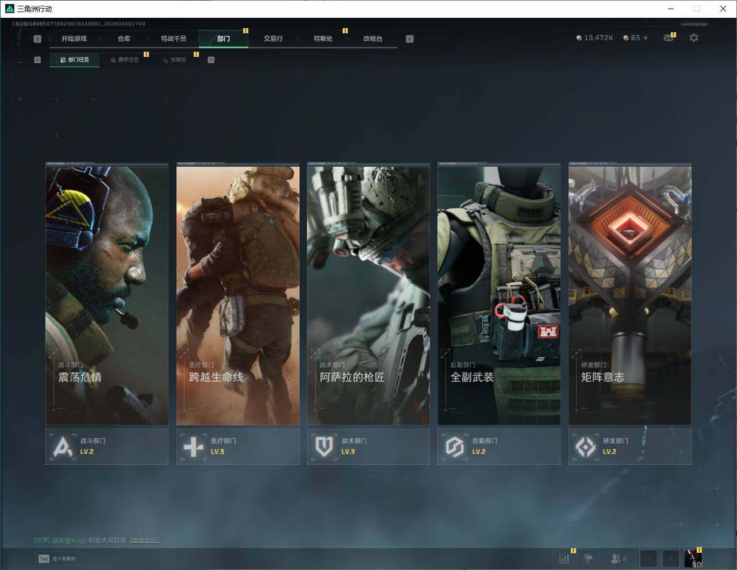Screen dimensions: 737x570
Task: Click the Tab 进入特勤处 shortcut button
Action: click(57, 559)
